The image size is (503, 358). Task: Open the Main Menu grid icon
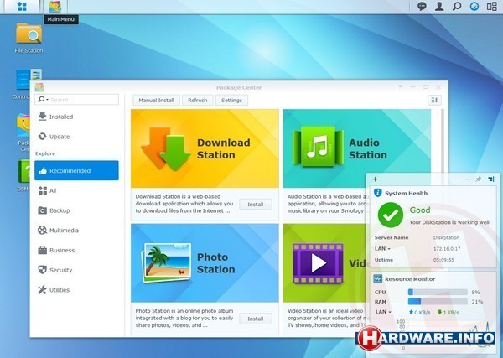coord(22,6)
